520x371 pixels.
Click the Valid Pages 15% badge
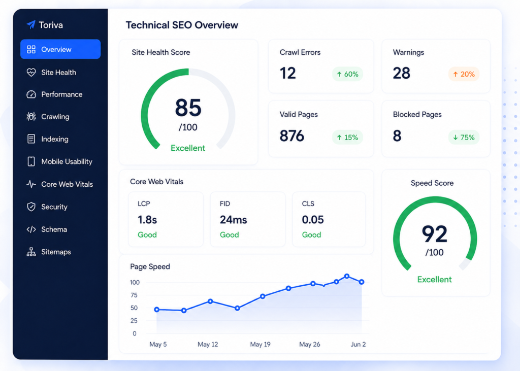pos(347,137)
